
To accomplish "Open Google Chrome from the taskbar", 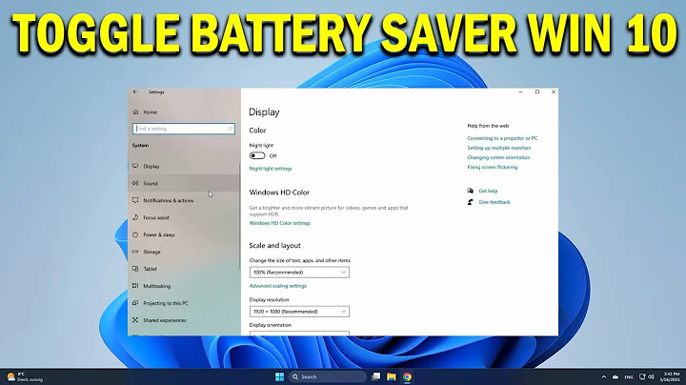I will pyautogui.click(x=408, y=376).
